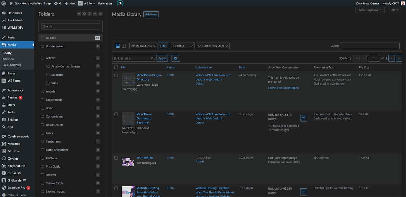
Task: Open the seo-ranking image thumbnail
Action: click(128, 162)
